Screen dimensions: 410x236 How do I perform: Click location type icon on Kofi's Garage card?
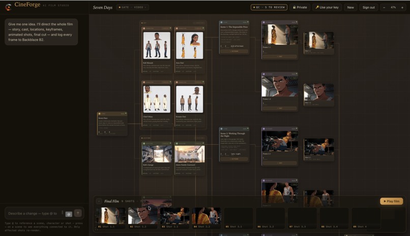point(144,144)
